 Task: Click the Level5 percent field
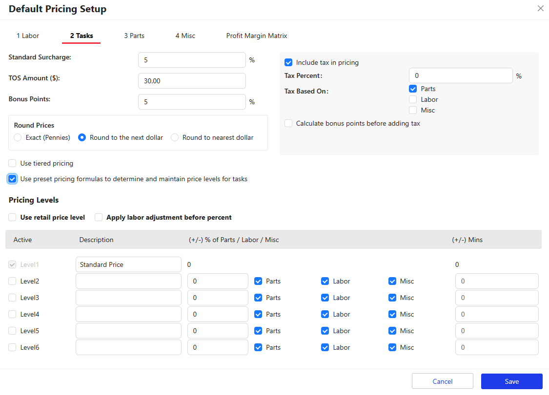tap(218, 331)
